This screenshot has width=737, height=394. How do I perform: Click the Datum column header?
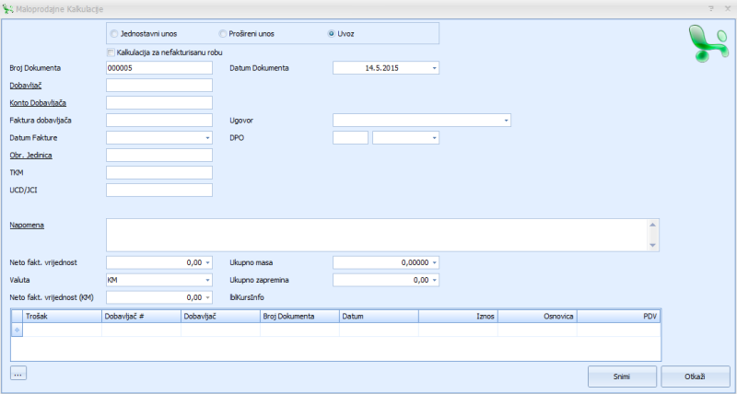(x=379, y=317)
